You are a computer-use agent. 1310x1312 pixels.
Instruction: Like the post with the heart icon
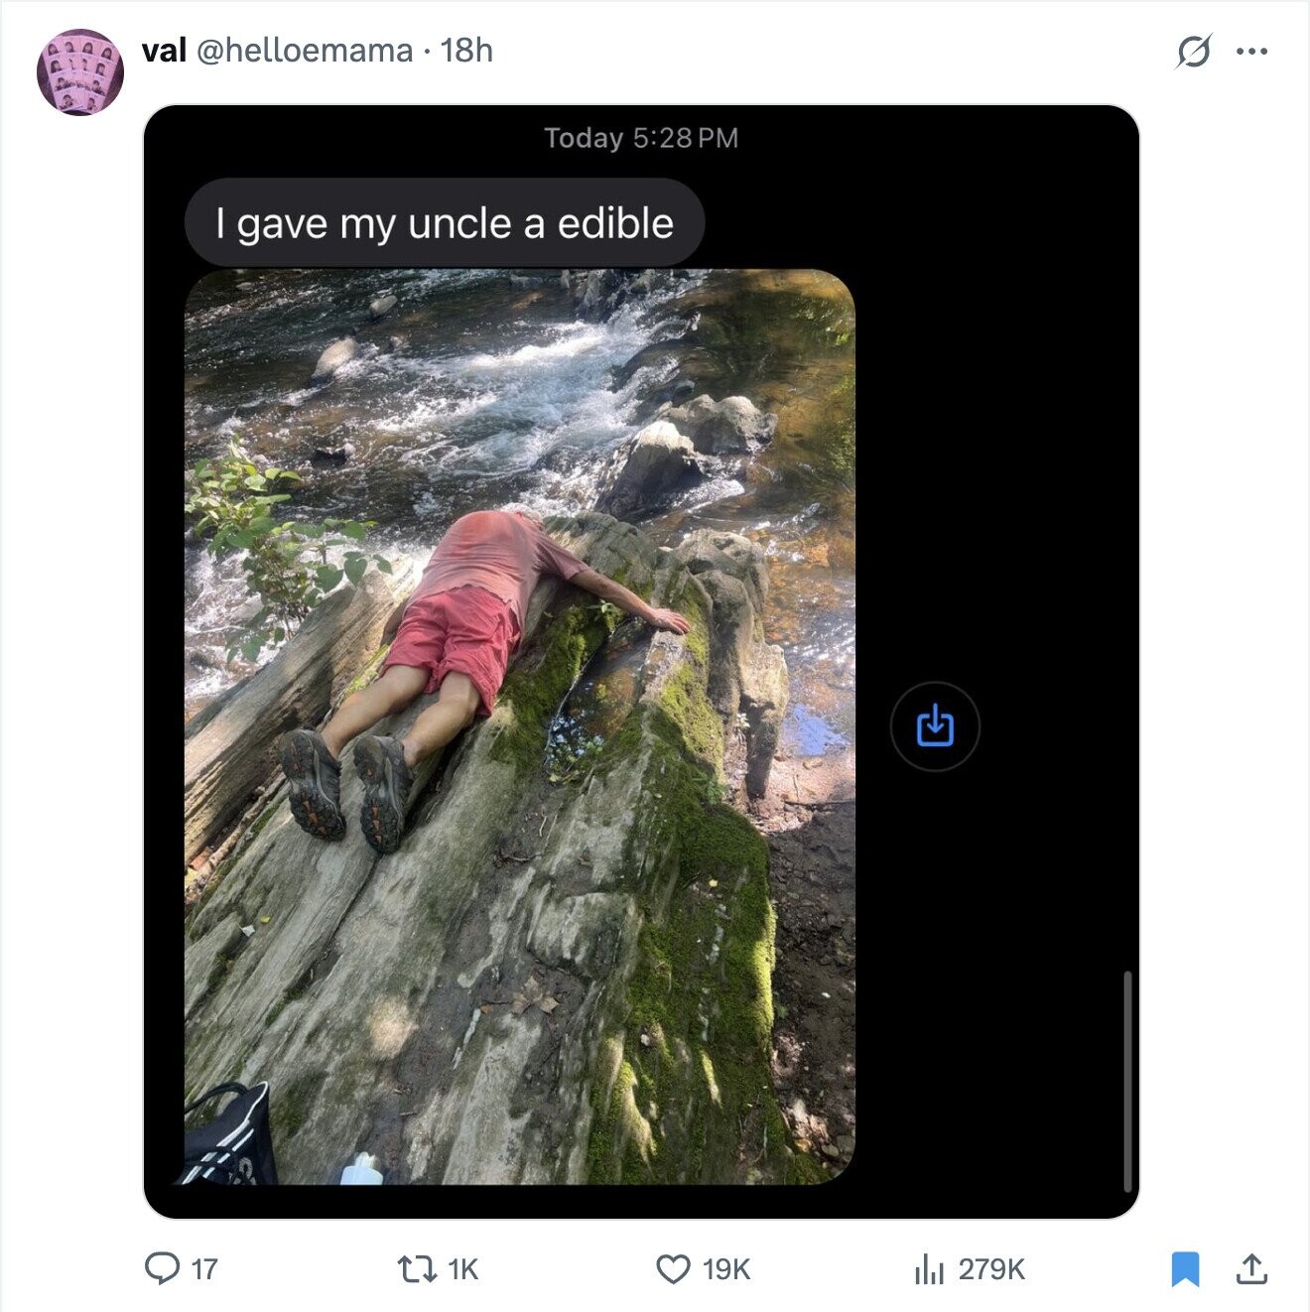click(x=674, y=1268)
